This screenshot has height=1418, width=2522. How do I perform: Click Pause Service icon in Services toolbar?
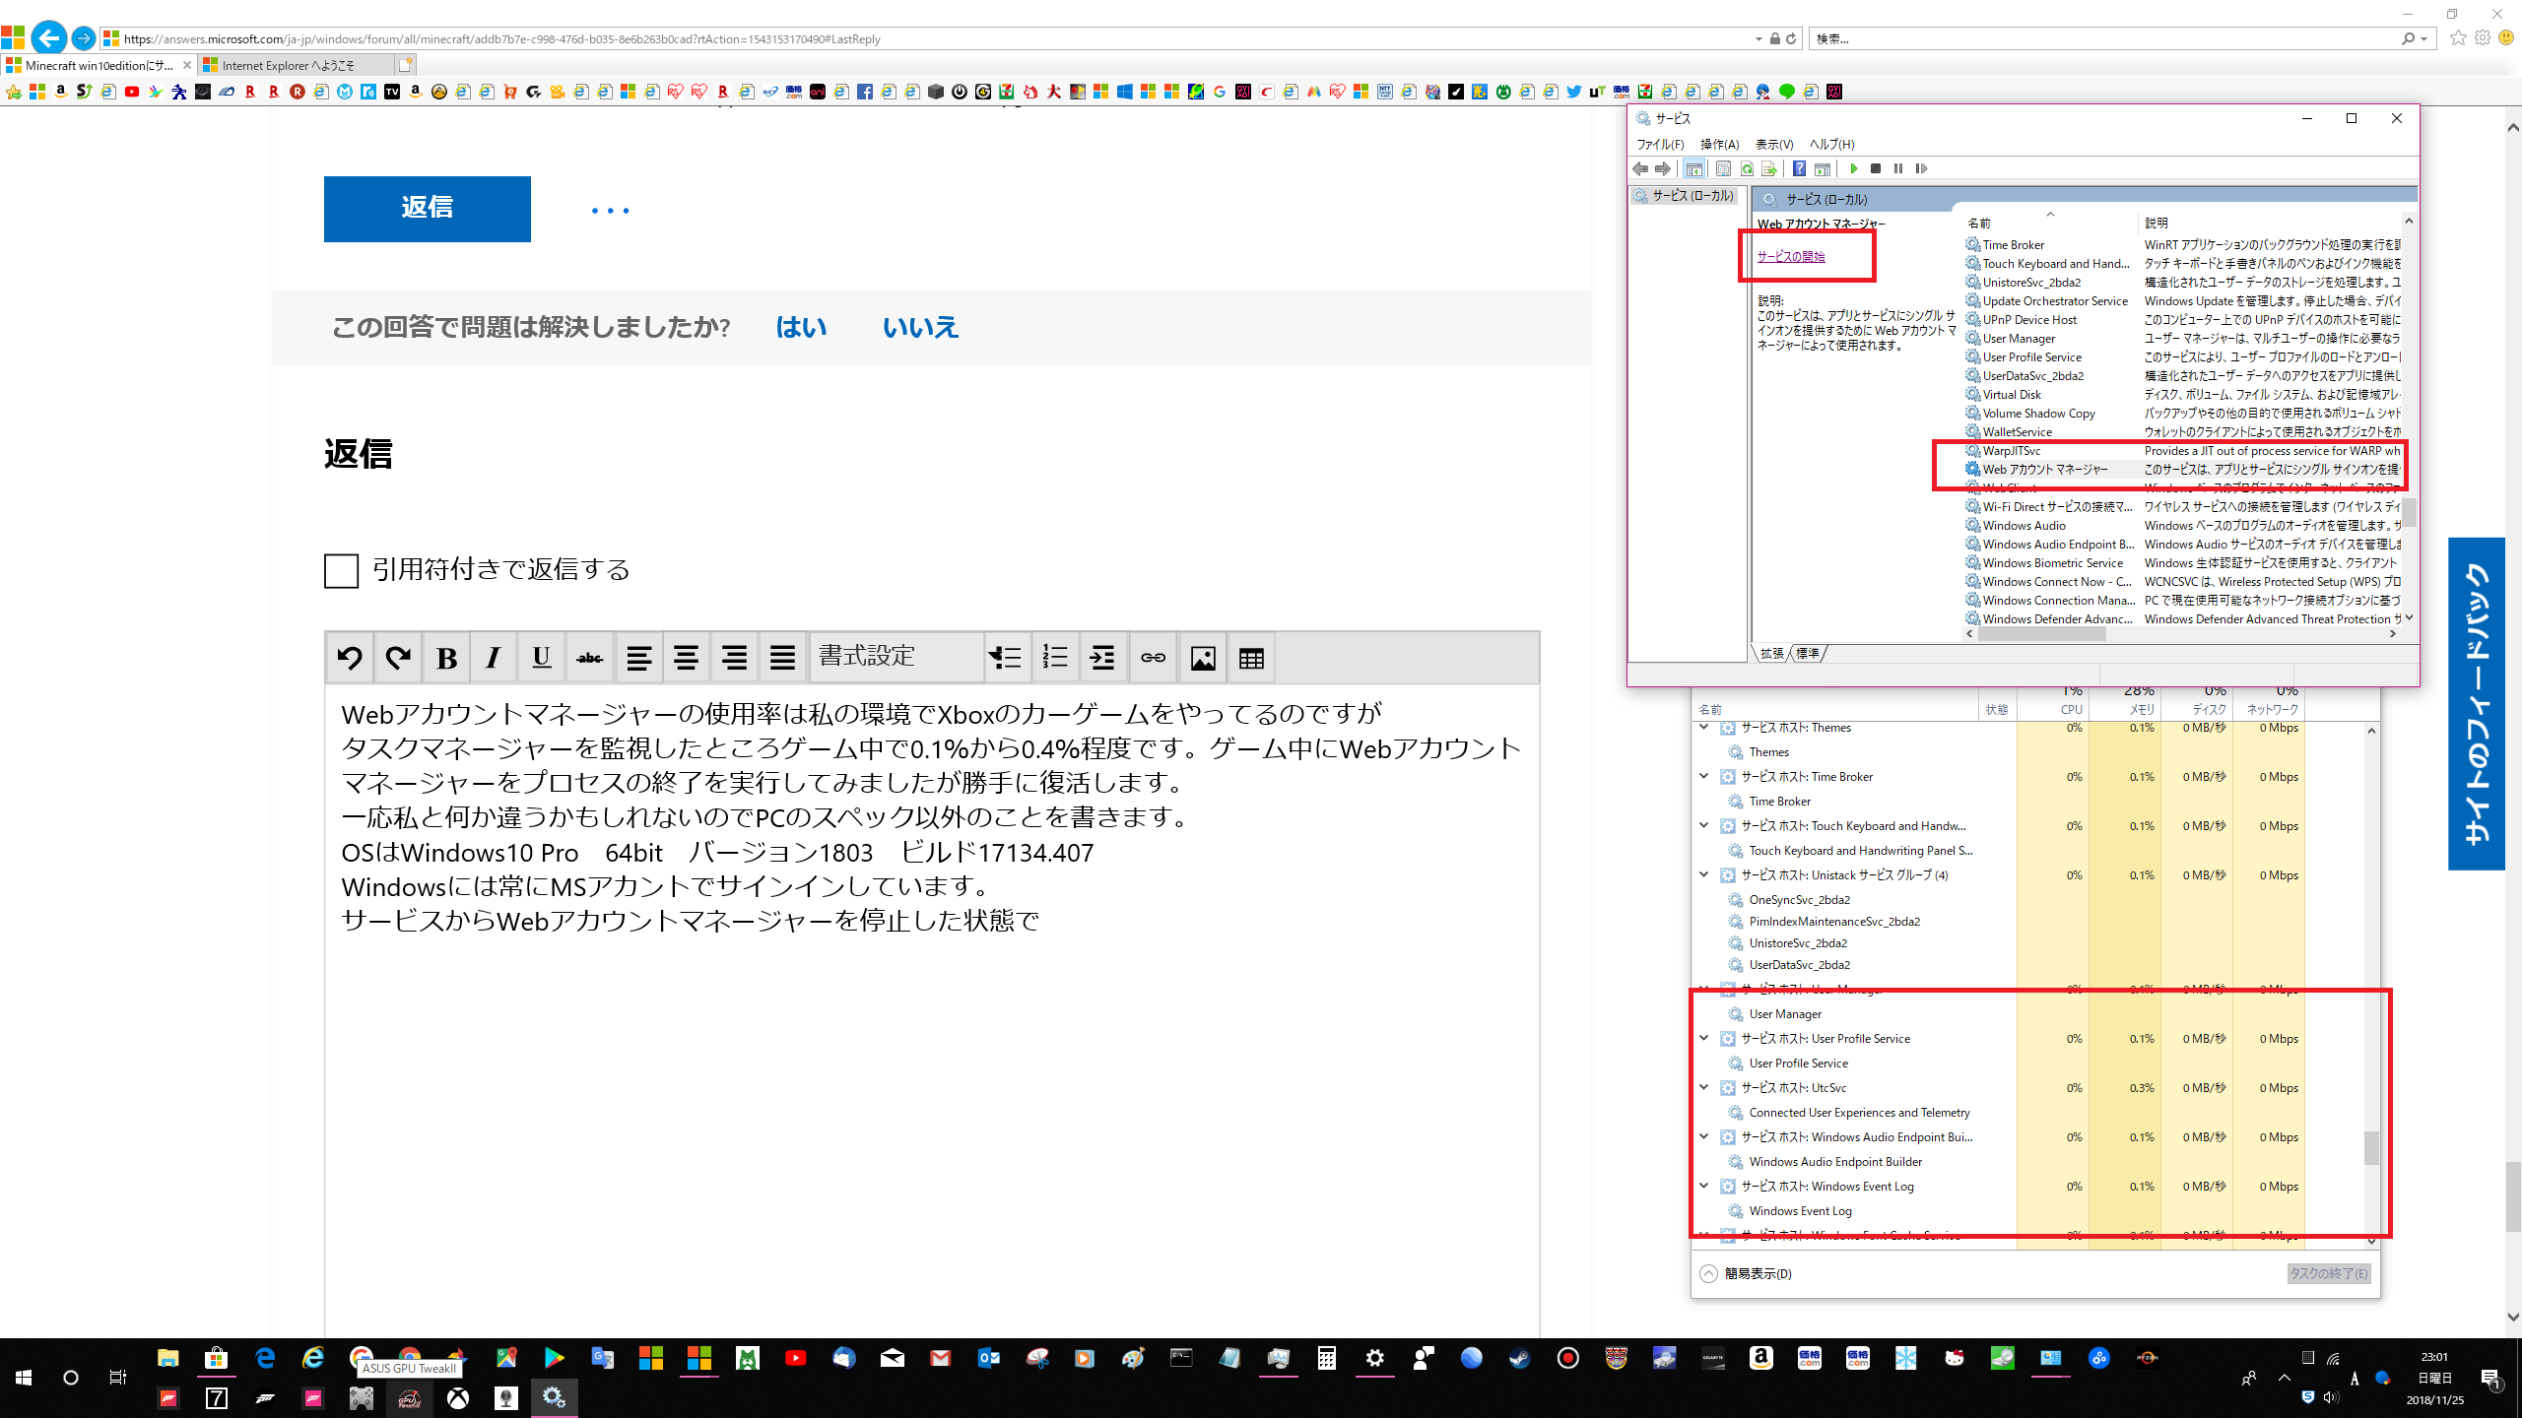[1898, 168]
